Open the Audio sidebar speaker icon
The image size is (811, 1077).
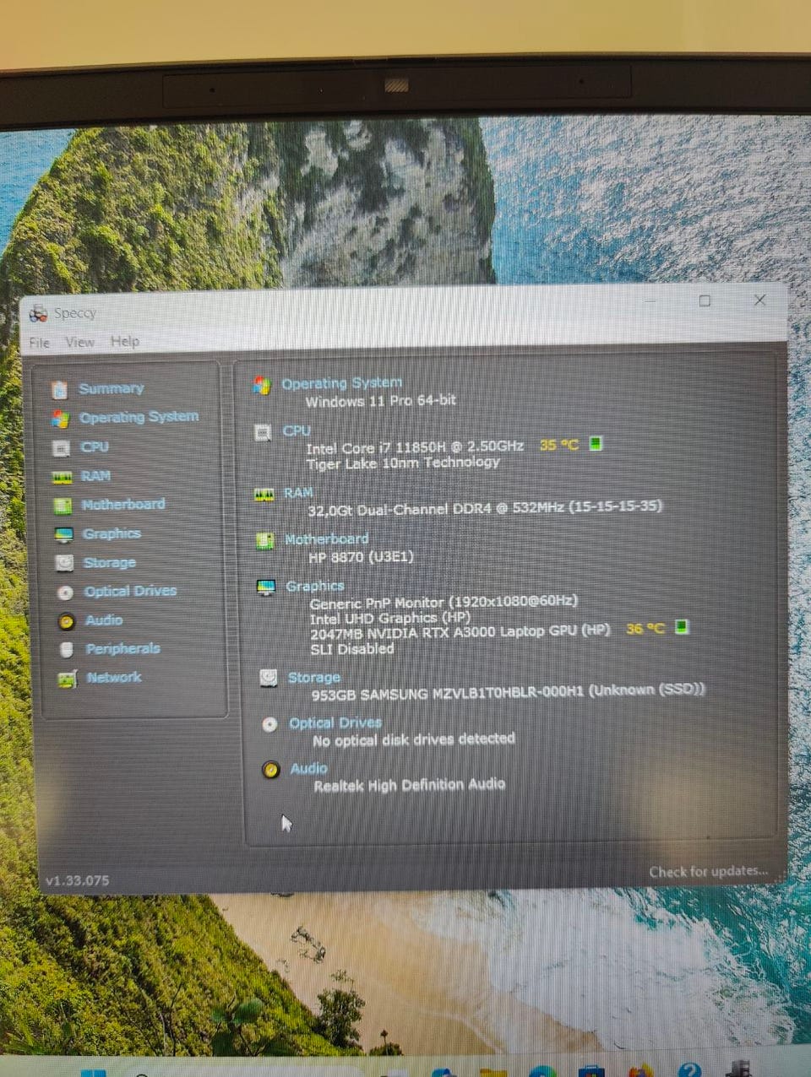coord(67,621)
